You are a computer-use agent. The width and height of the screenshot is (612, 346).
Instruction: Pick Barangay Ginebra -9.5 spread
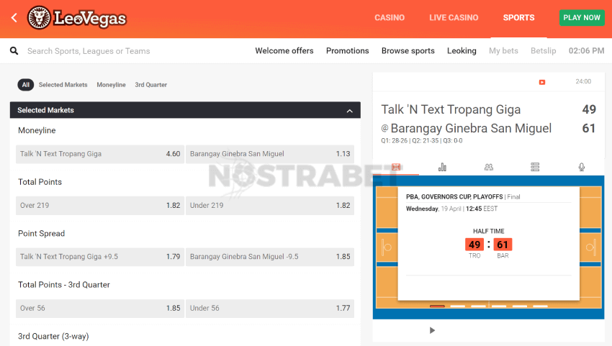point(270,257)
